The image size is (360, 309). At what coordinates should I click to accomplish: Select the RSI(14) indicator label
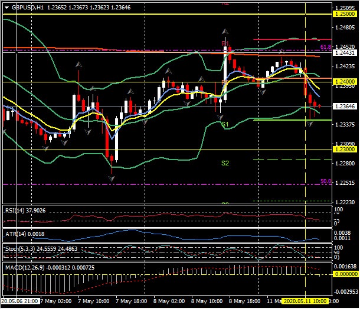pyautogui.click(x=24, y=210)
